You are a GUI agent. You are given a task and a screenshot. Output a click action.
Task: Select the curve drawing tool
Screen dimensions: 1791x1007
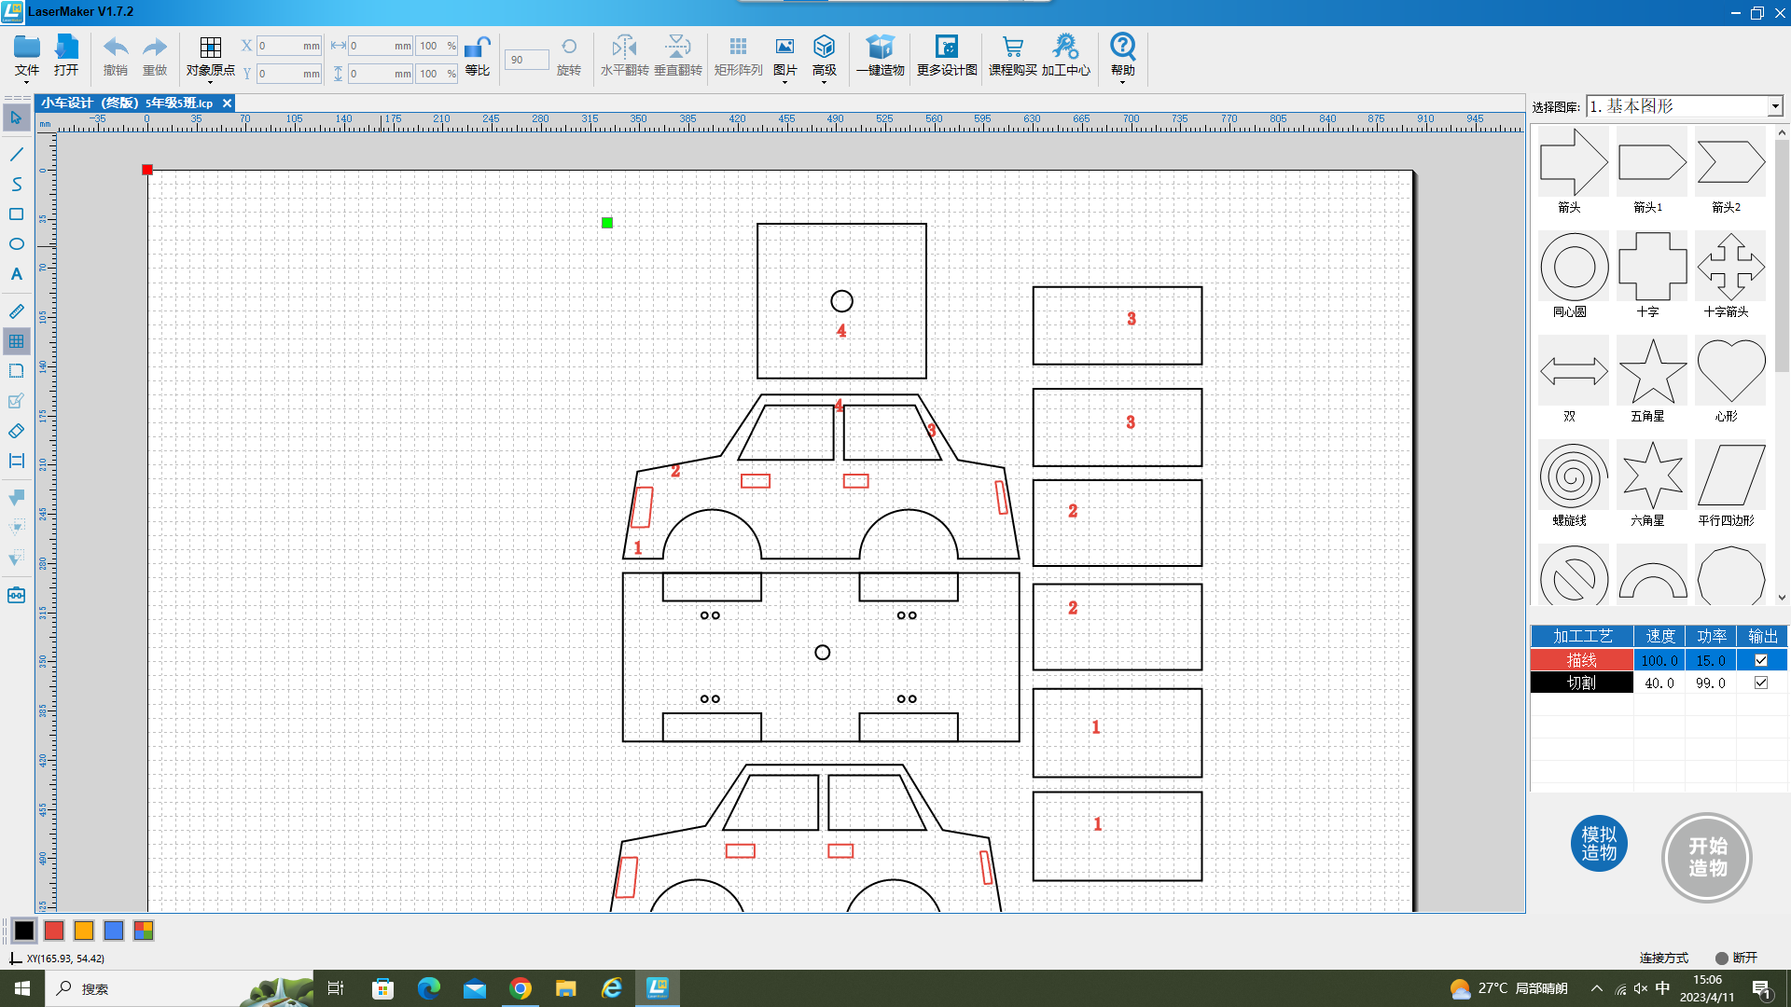(16, 184)
